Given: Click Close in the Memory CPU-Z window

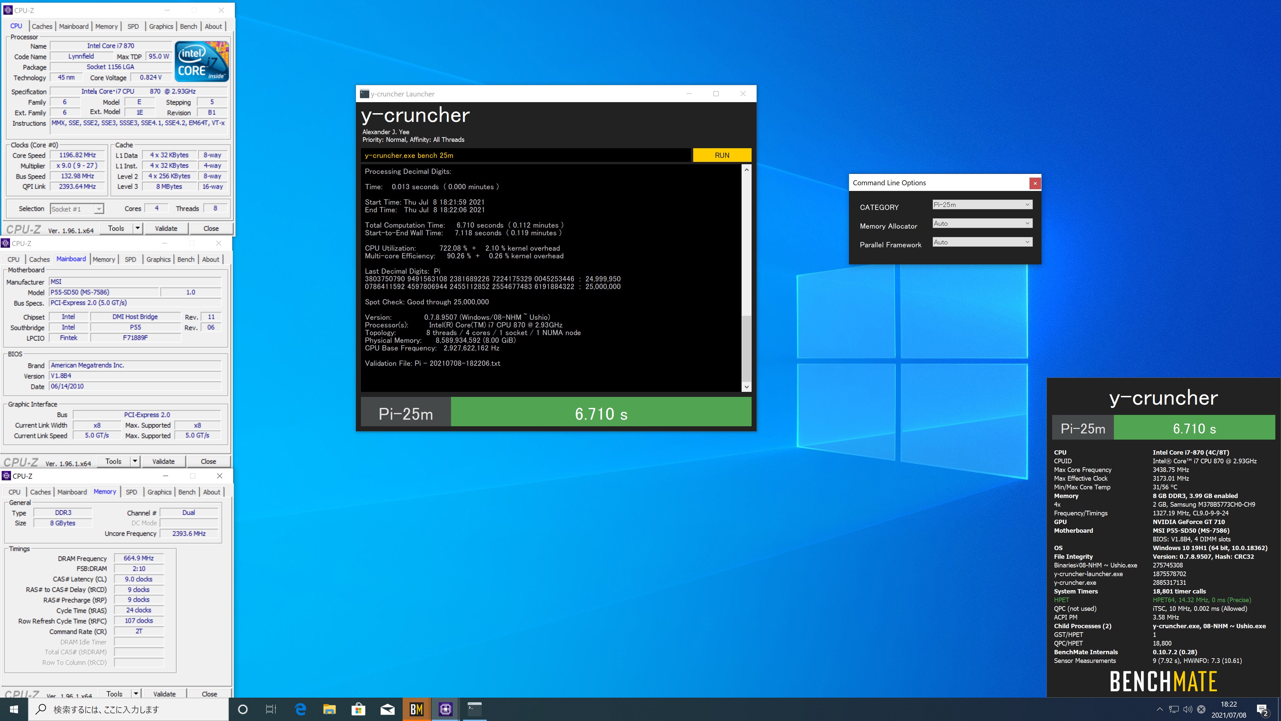Looking at the screenshot, I should [x=209, y=694].
